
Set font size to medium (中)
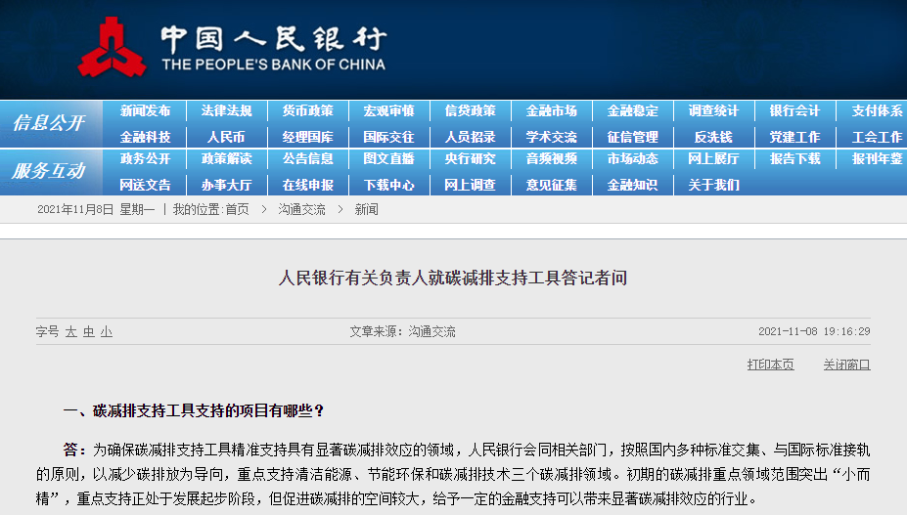coord(88,332)
